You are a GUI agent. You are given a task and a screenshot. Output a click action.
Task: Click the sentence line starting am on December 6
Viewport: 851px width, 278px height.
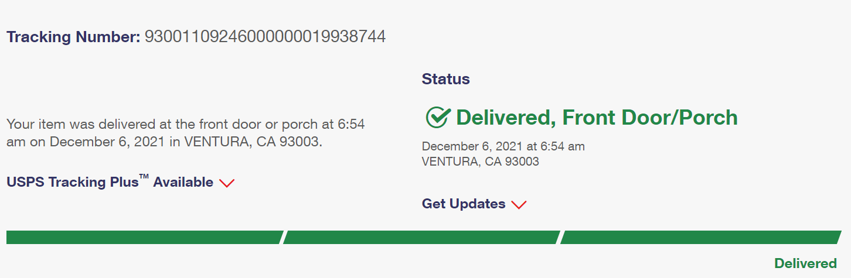pyautogui.click(x=165, y=142)
